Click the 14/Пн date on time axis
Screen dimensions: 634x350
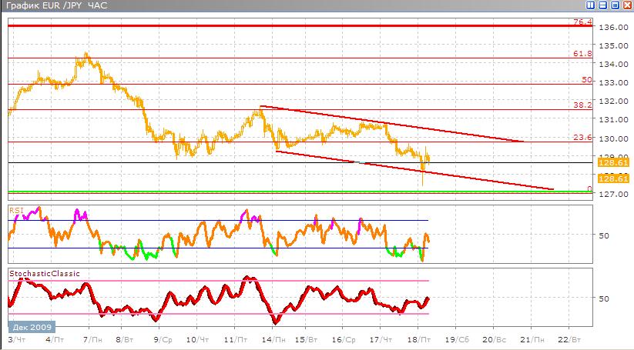[269, 339]
